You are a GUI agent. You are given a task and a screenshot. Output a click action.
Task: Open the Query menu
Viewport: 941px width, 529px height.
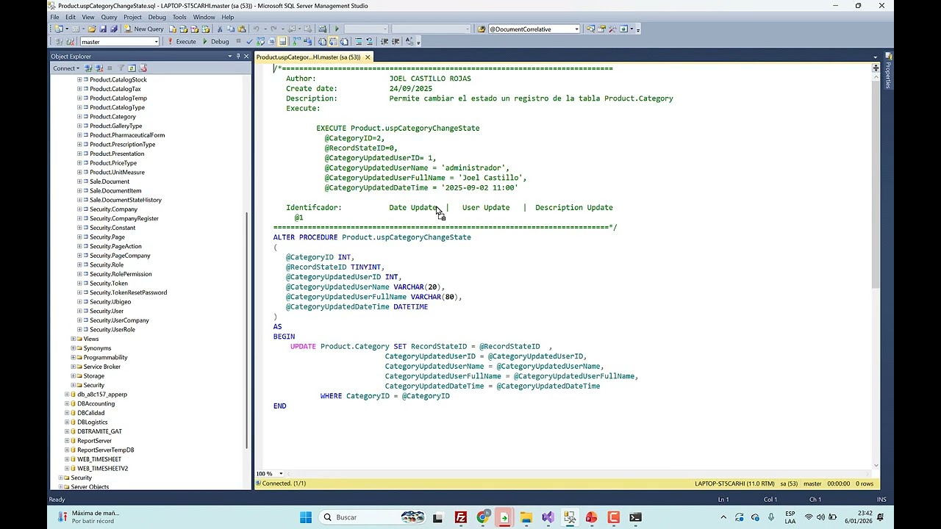(109, 17)
